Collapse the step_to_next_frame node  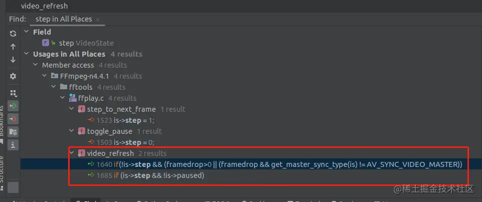72,109
